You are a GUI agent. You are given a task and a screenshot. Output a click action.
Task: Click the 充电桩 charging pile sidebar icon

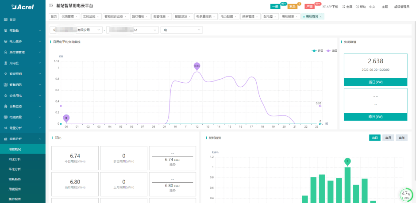coord(6,63)
